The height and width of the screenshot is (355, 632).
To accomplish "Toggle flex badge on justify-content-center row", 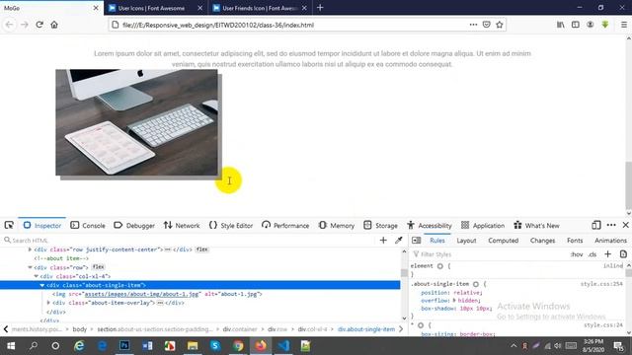I will coord(201,249).
